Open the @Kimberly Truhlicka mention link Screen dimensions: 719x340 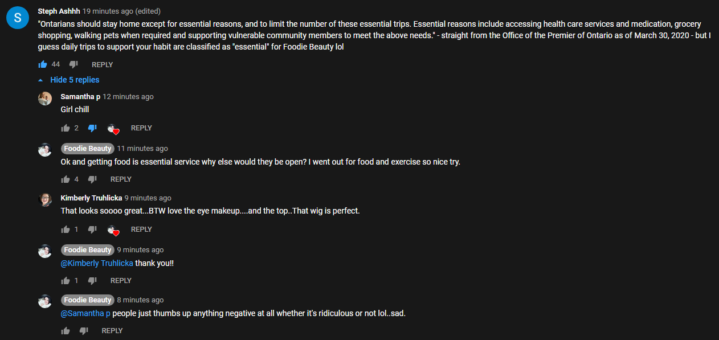97,263
